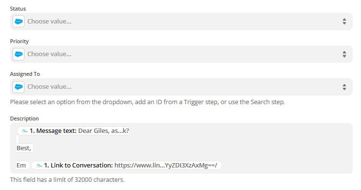Expand the Assigned To dropdown arrows

[x=344, y=87]
